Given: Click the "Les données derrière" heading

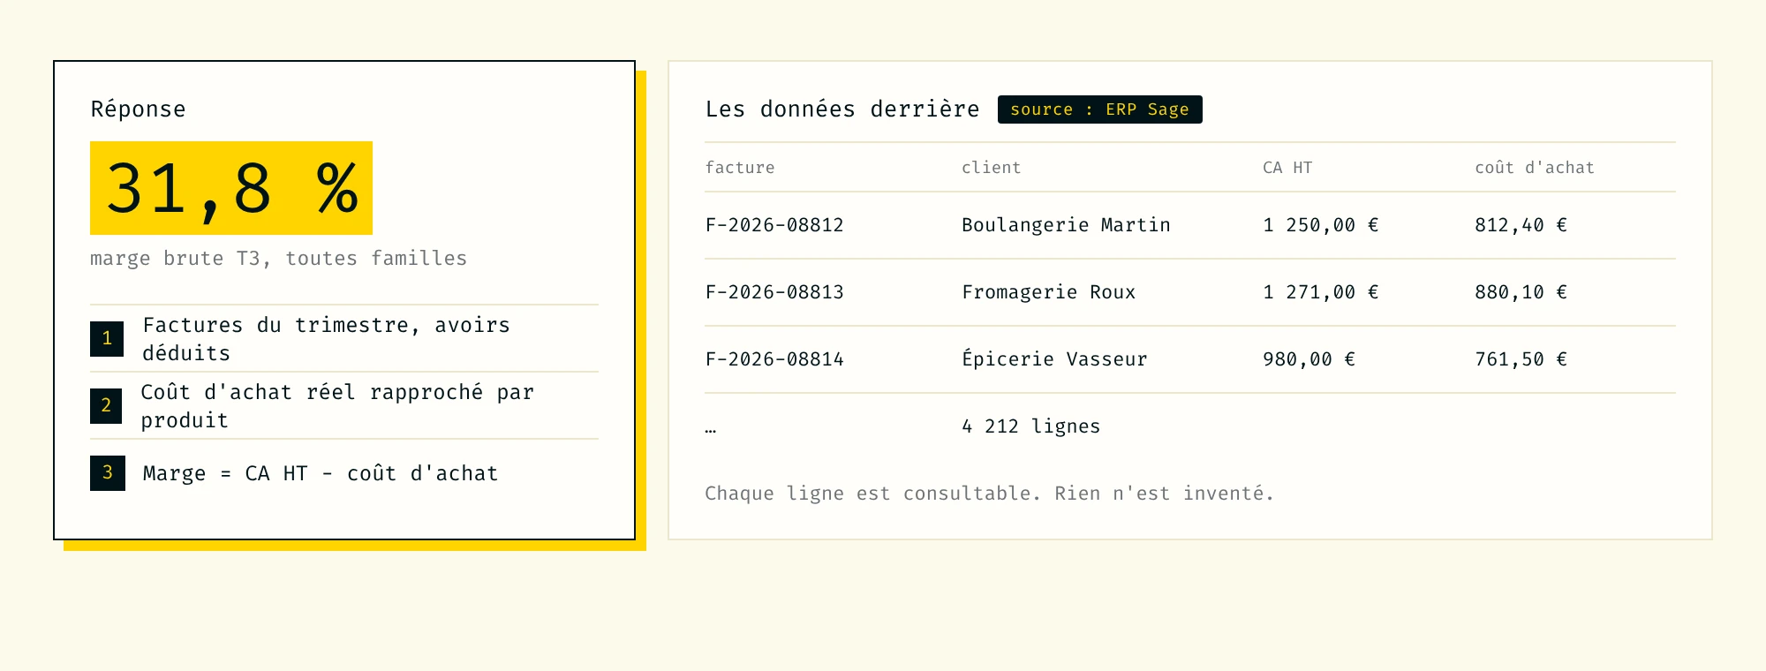Looking at the screenshot, I should (842, 109).
